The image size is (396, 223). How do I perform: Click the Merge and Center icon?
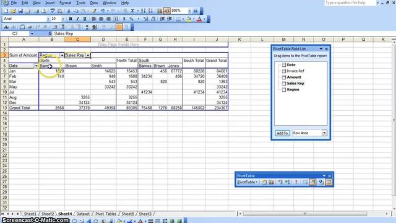[x=116, y=19]
